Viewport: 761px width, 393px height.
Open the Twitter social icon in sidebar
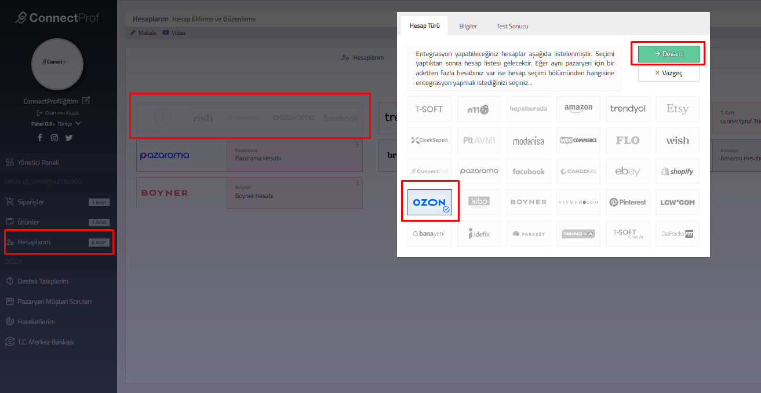click(x=69, y=138)
